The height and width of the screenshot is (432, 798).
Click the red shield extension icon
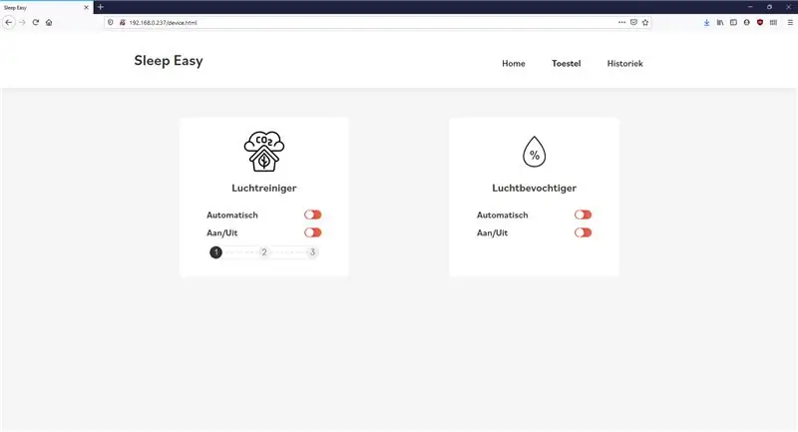(x=760, y=22)
